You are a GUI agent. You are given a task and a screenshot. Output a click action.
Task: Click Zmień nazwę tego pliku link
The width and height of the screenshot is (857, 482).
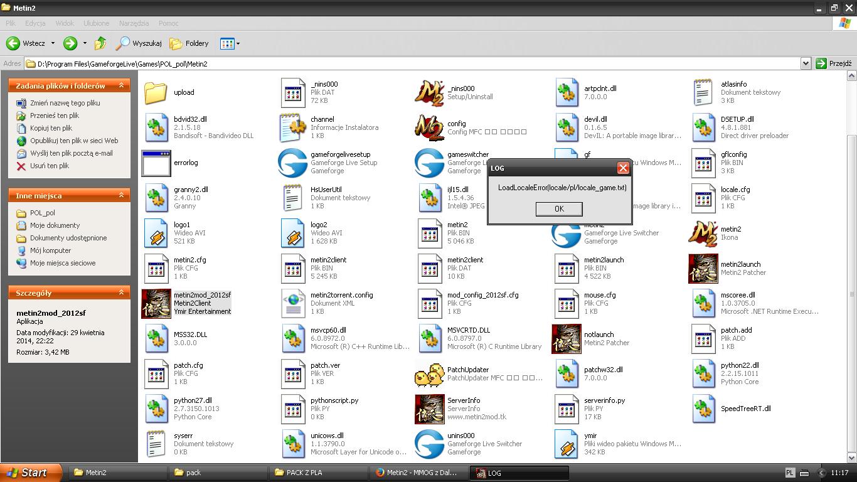65,103
